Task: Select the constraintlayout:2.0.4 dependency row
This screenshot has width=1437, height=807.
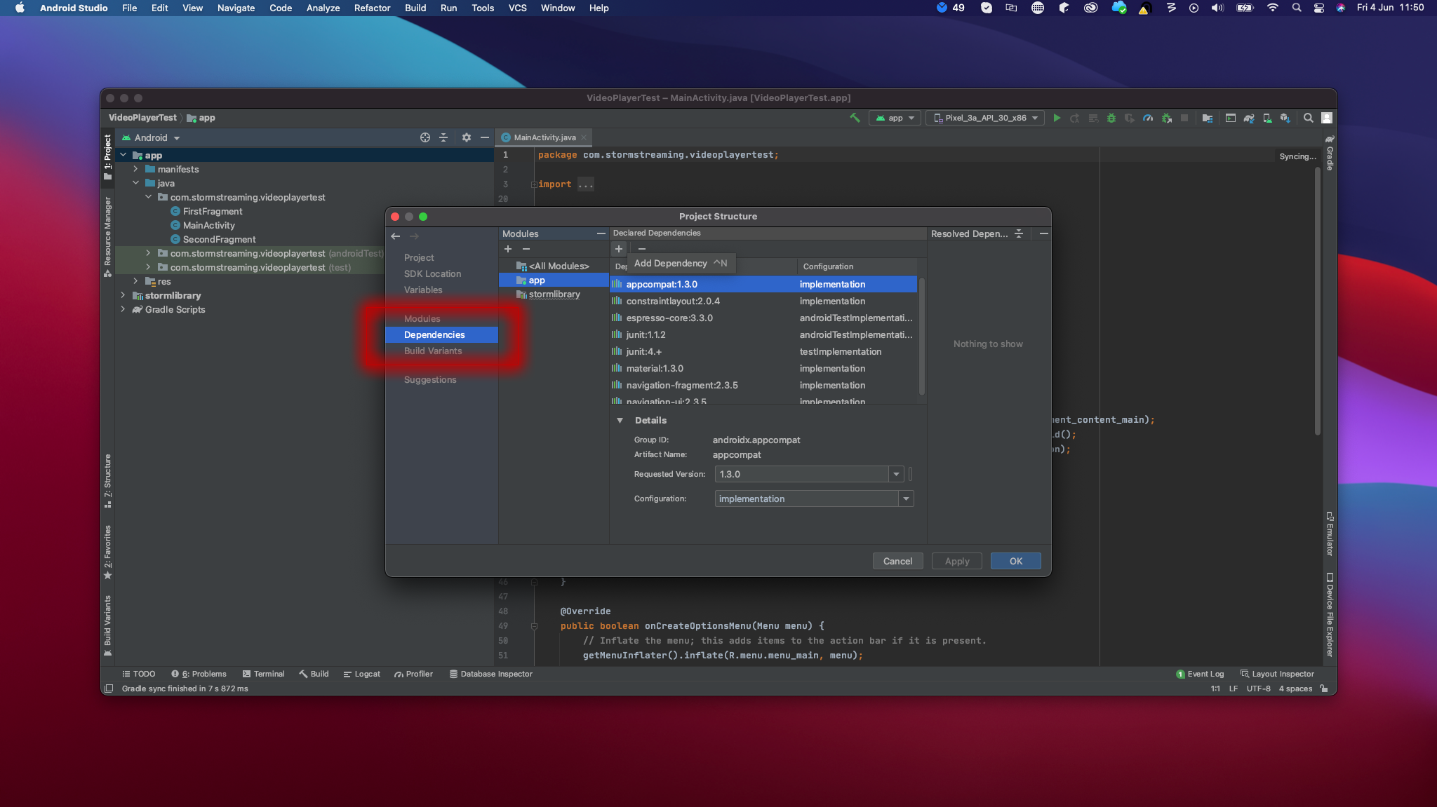Action: [763, 301]
